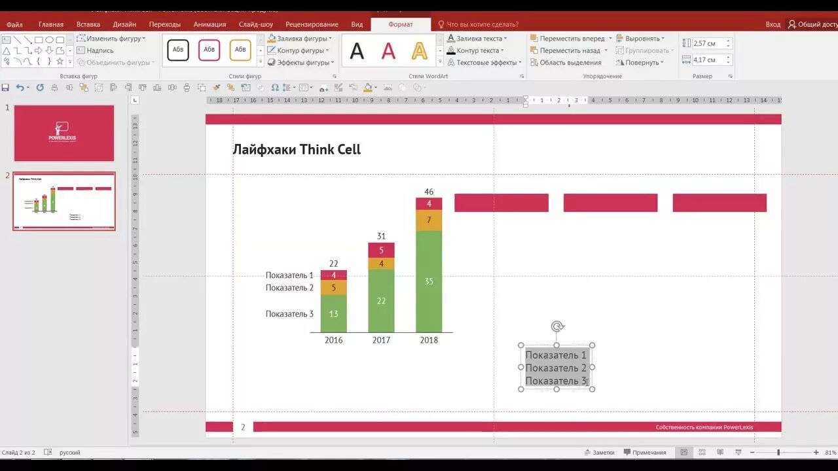Select normal view icon in status bar
The image size is (838, 471).
click(x=684, y=452)
